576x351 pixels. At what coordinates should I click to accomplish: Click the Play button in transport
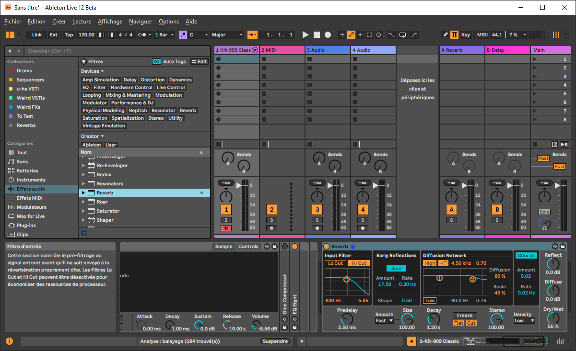pos(306,35)
